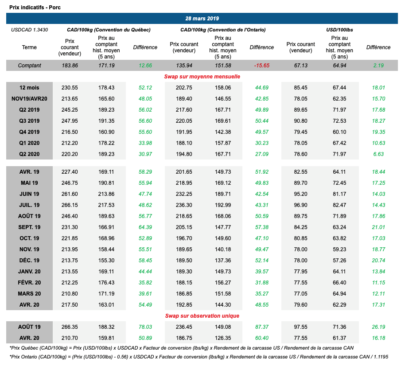
Task: Click the "28 mars 2019" date banner
Action: (202, 19)
